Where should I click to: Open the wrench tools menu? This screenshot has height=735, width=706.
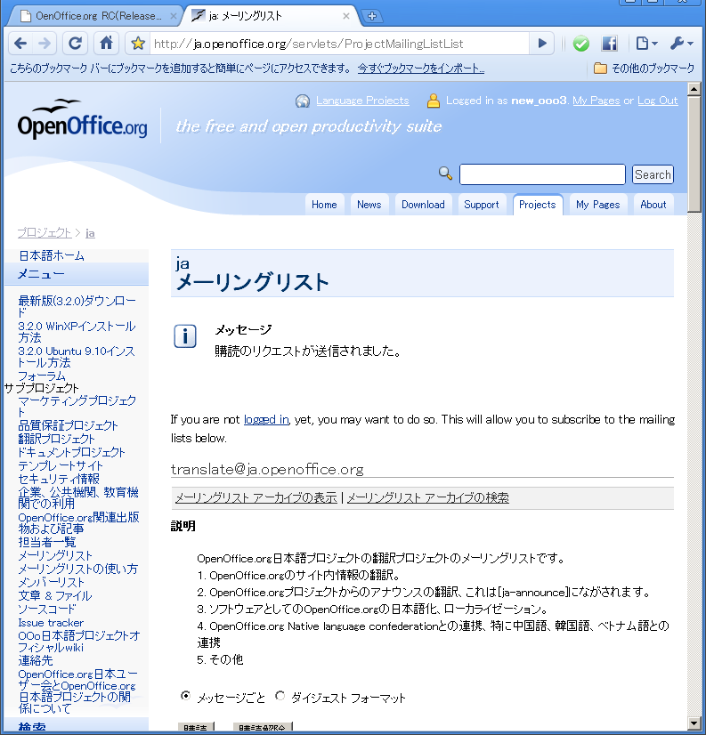pyautogui.click(x=682, y=44)
